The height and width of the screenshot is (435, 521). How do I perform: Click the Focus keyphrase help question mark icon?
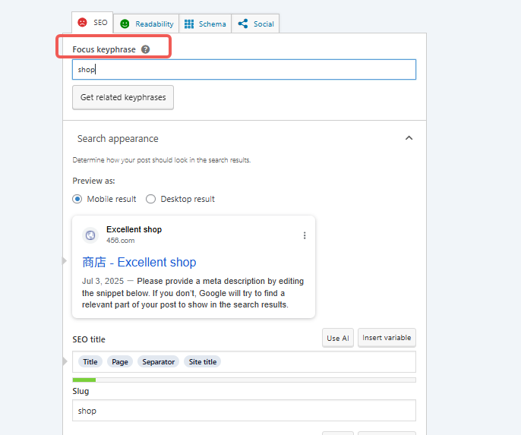(146, 49)
